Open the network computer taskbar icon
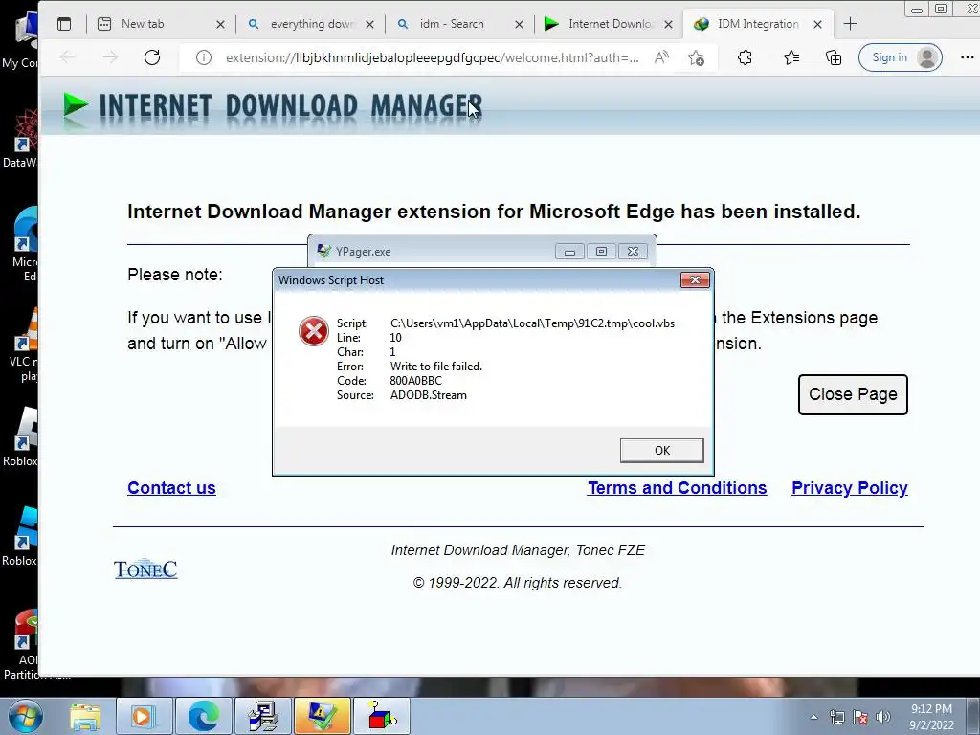 pos(263,716)
